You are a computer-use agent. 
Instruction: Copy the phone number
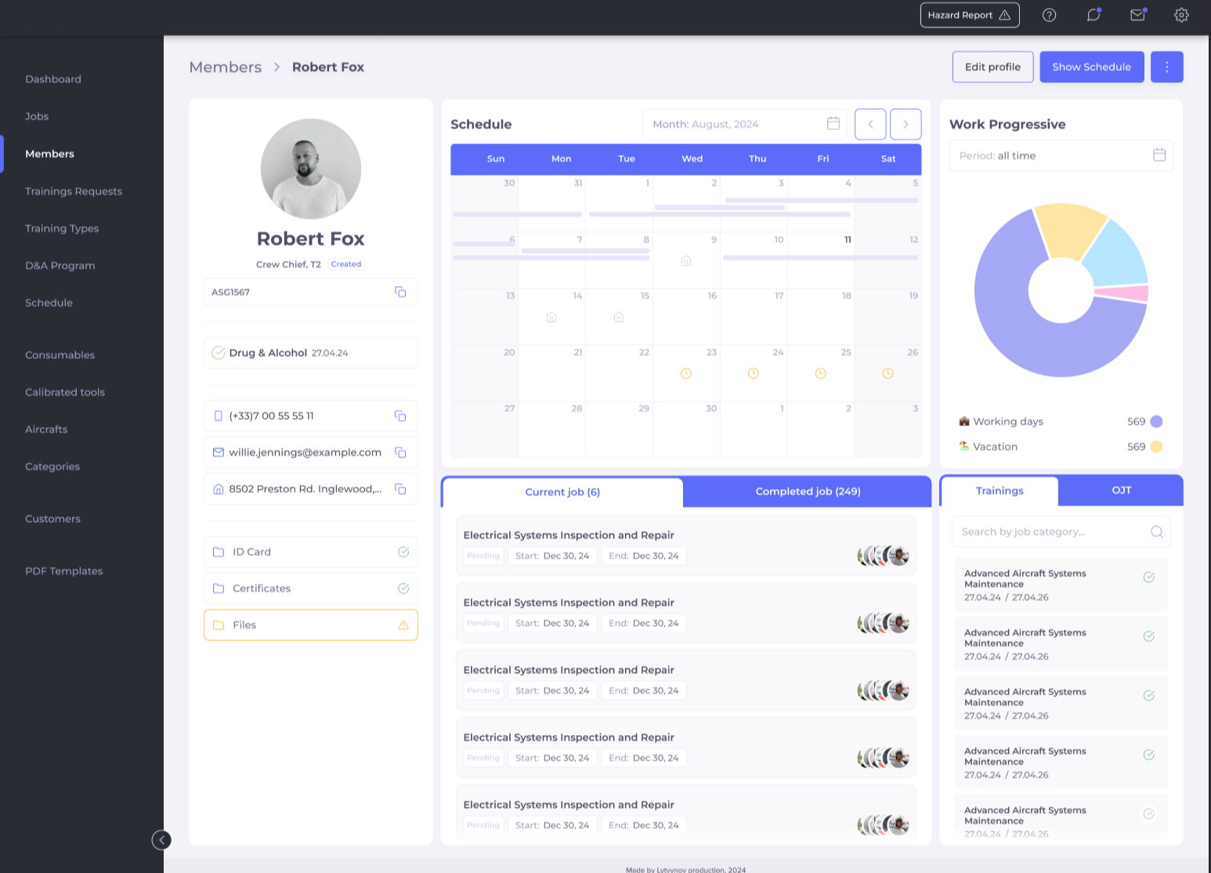[400, 415]
